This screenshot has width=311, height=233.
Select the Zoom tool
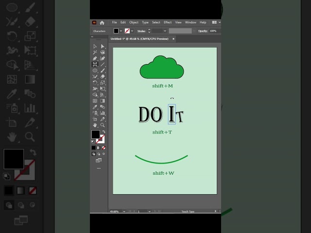[103, 125]
